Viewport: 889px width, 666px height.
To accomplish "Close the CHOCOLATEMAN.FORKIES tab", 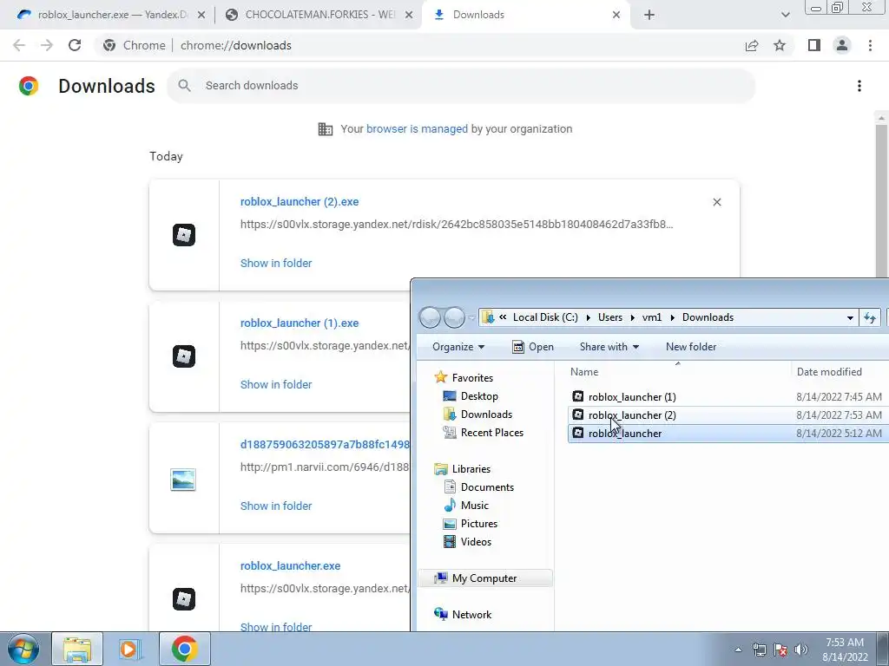I will coord(409,15).
